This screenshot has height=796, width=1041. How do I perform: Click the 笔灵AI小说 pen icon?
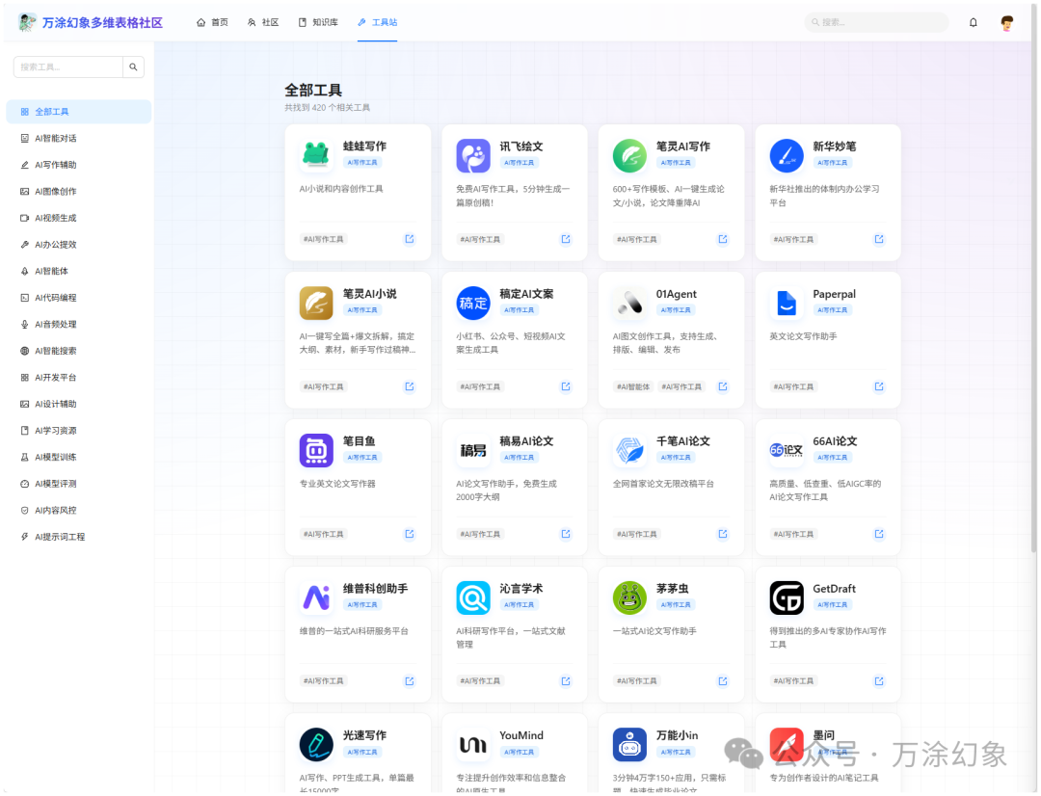(x=315, y=302)
